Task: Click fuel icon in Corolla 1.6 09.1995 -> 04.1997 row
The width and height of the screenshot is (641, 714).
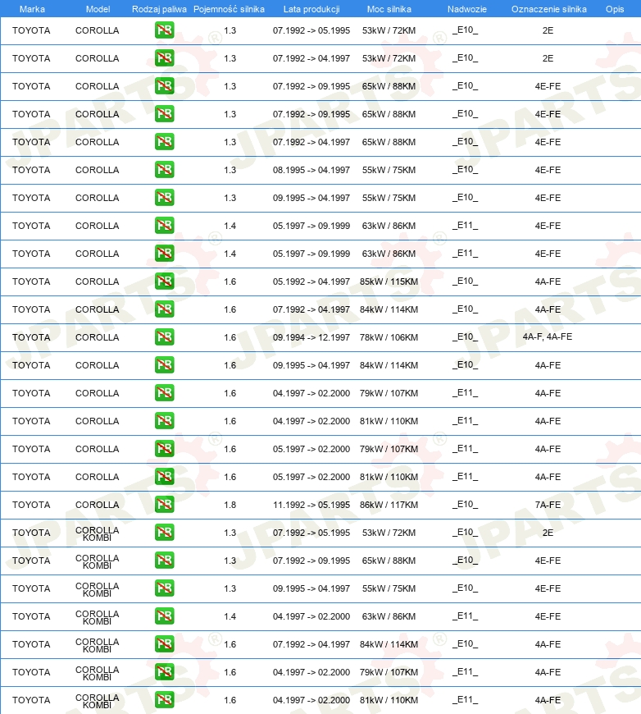Action: click(x=164, y=365)
